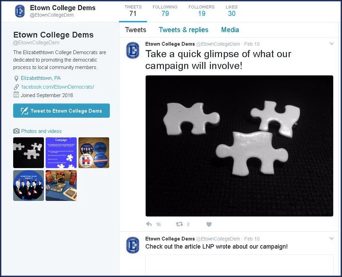Click the Elizabethtown, PA location link

click(41, 78)
